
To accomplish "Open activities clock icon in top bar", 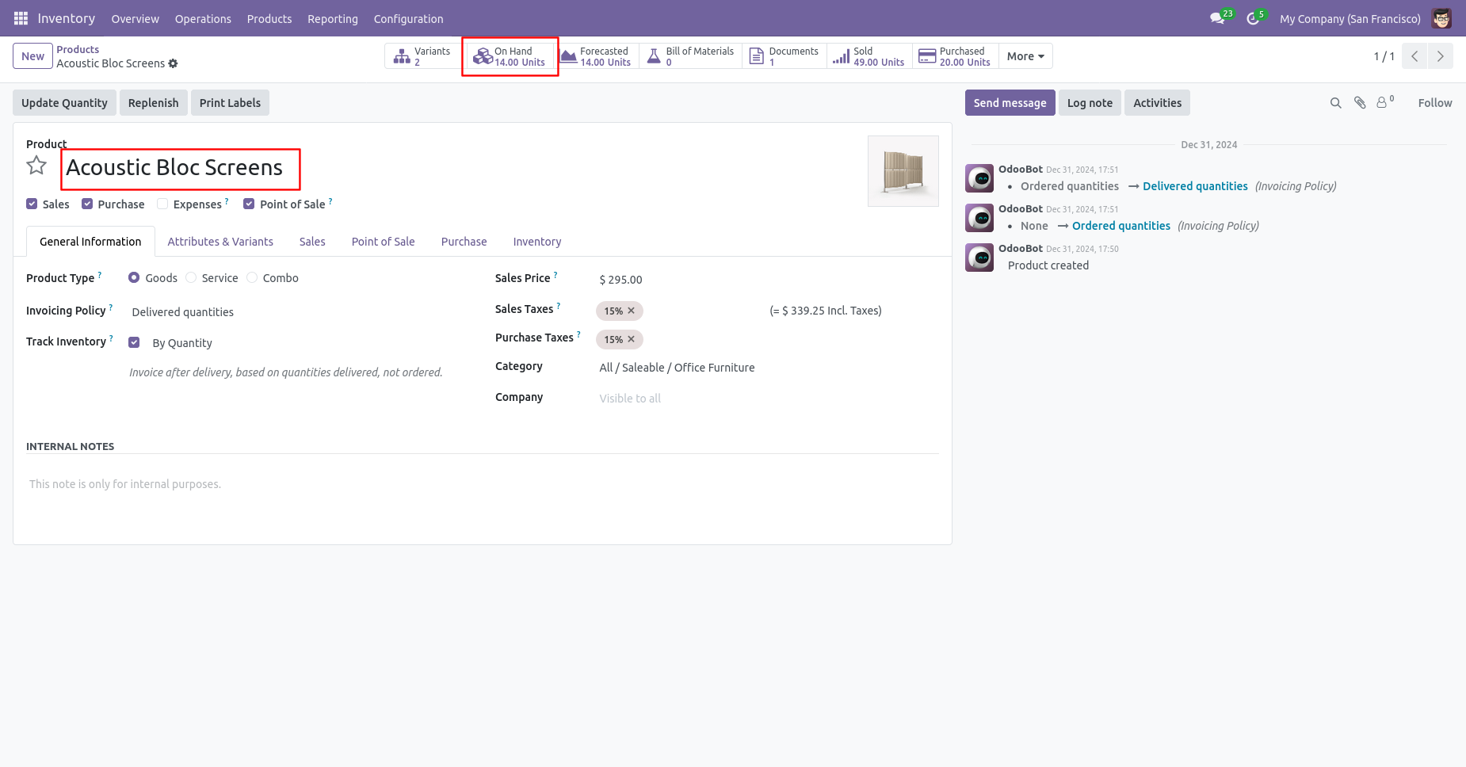I will [x=1253, y=18].
